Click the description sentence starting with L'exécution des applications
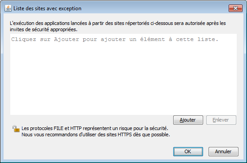 click(118, 23)
